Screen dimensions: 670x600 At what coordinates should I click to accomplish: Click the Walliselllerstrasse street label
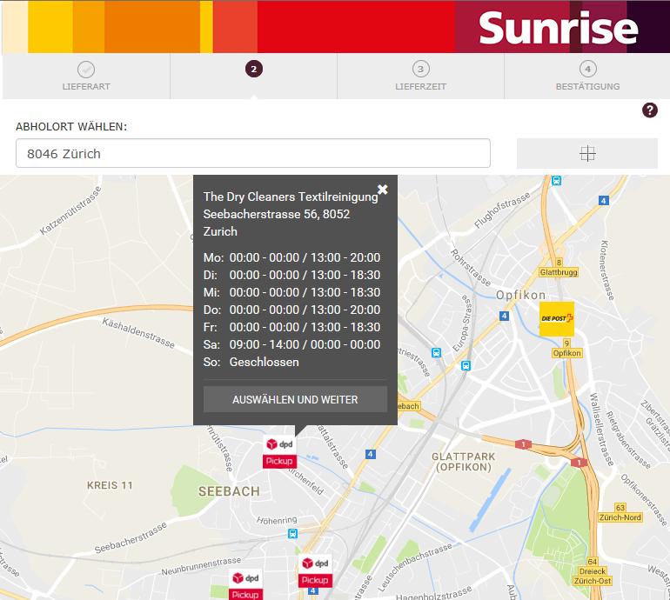pos(601,430)
